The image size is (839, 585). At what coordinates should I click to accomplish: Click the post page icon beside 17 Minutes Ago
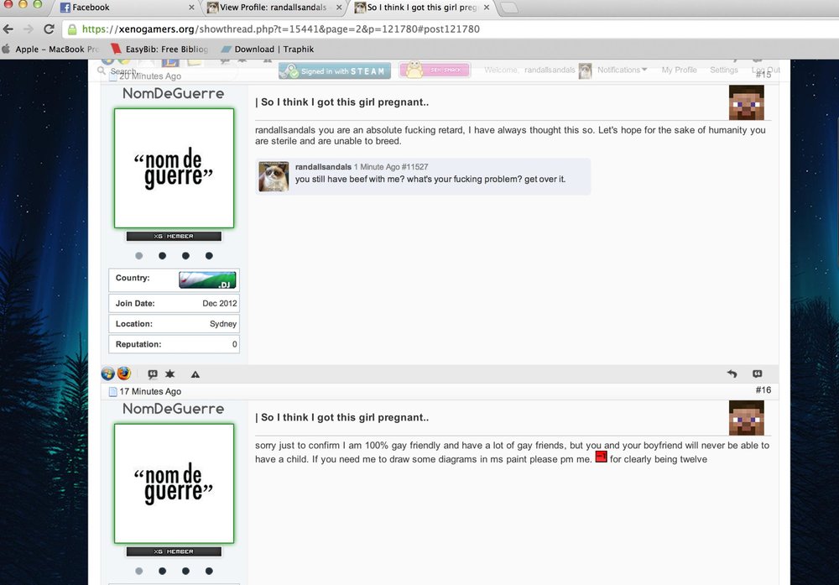(112, 392)
